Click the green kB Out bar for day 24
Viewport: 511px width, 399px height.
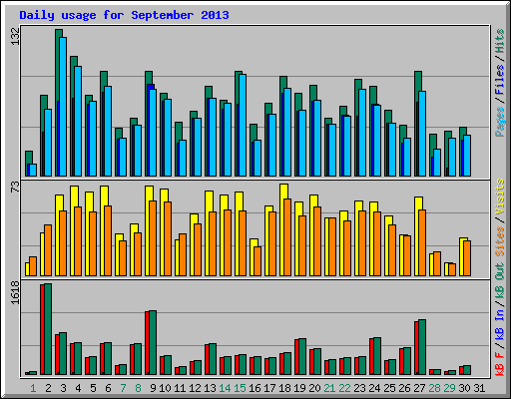point(377,356)
